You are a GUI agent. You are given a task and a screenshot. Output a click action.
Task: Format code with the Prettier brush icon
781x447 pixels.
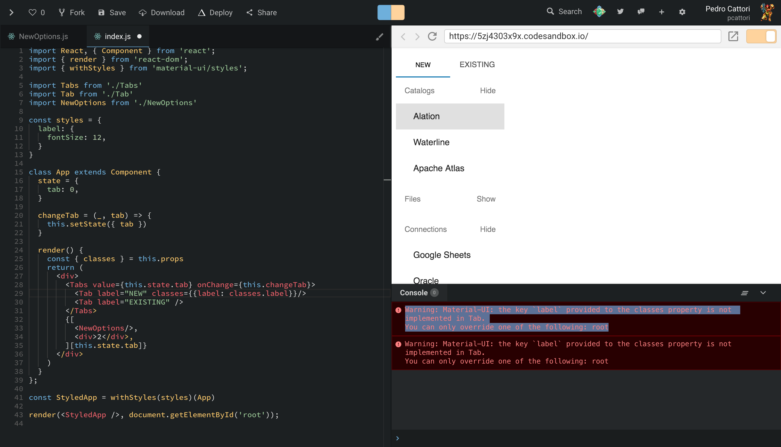coord(380,36)
